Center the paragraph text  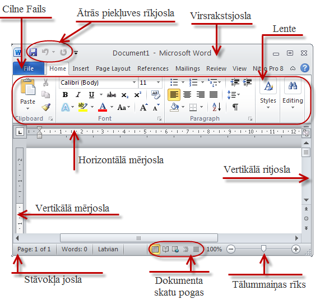click(187, 95)
